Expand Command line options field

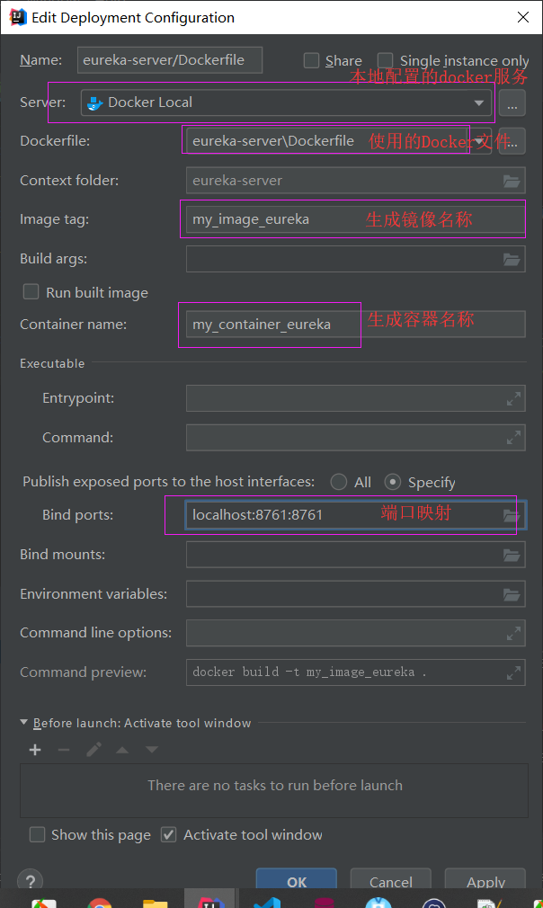513,634
